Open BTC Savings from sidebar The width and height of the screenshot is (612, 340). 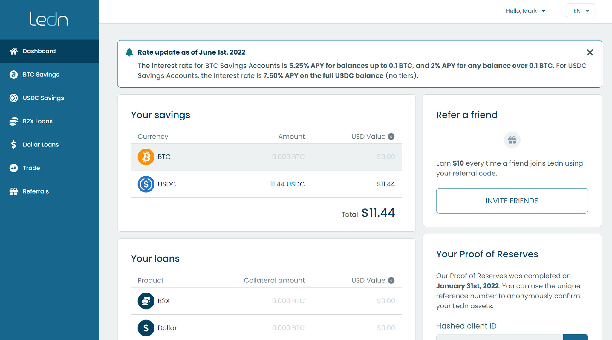point(41,75)
